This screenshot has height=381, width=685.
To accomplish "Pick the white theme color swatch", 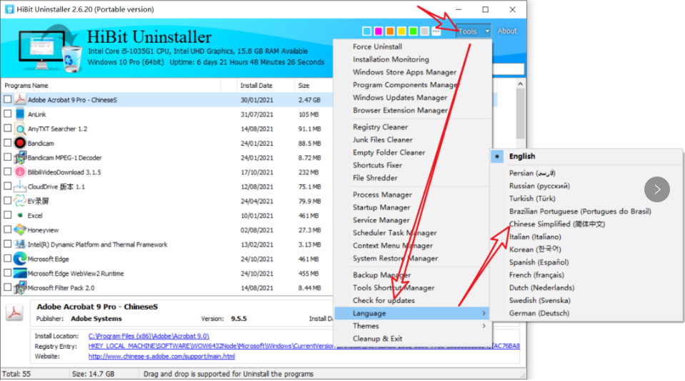I will pos(367,31).
